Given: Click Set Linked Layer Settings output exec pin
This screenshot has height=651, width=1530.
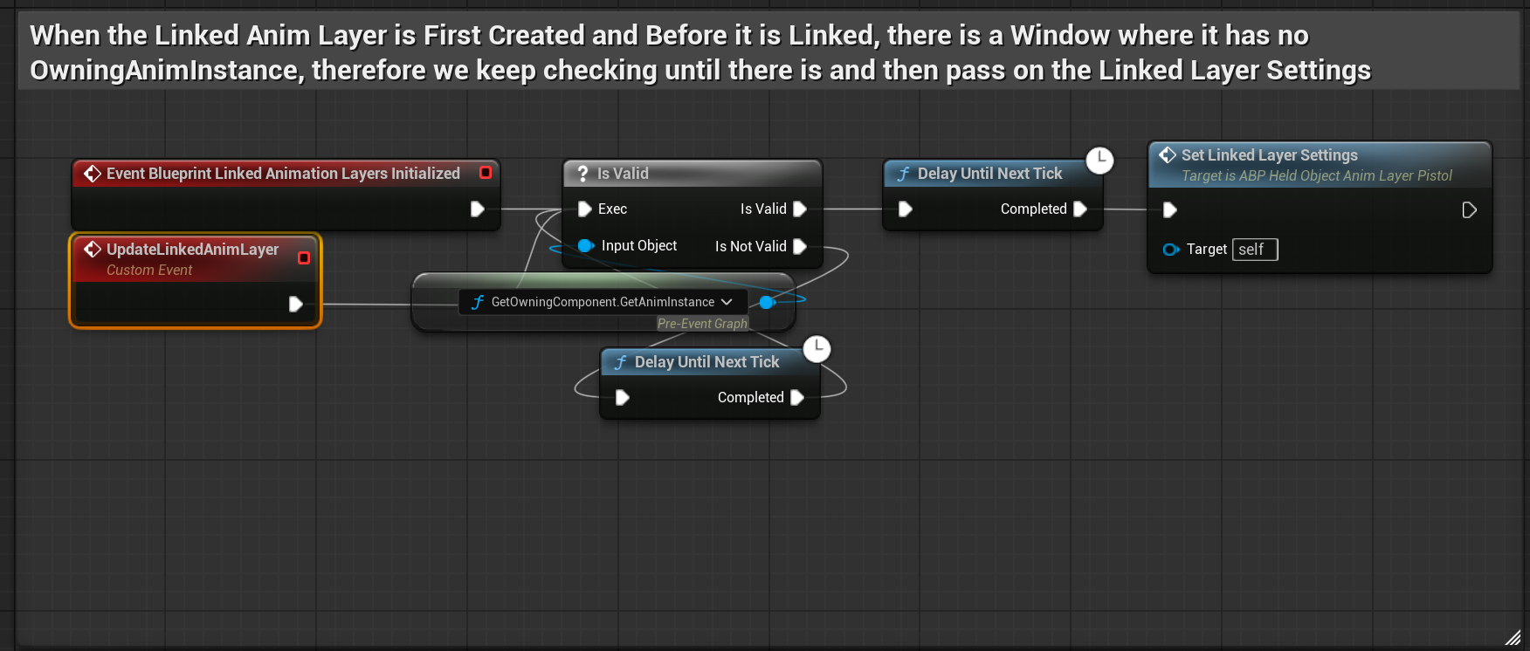Looking at the screenshot, I should click(x=1469, y=210).
